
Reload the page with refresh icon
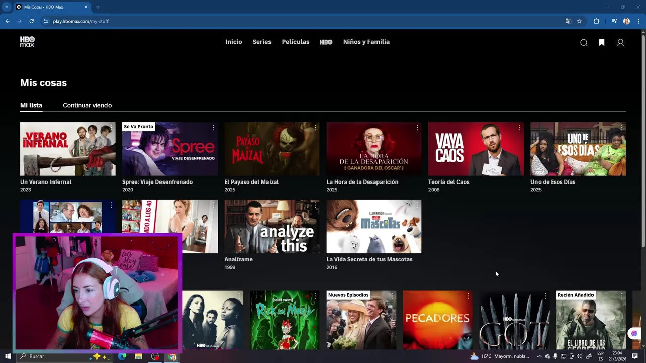[x=31, y=21]
